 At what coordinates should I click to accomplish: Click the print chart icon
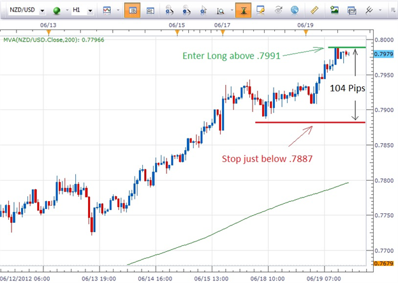click(x=352, y=10)
